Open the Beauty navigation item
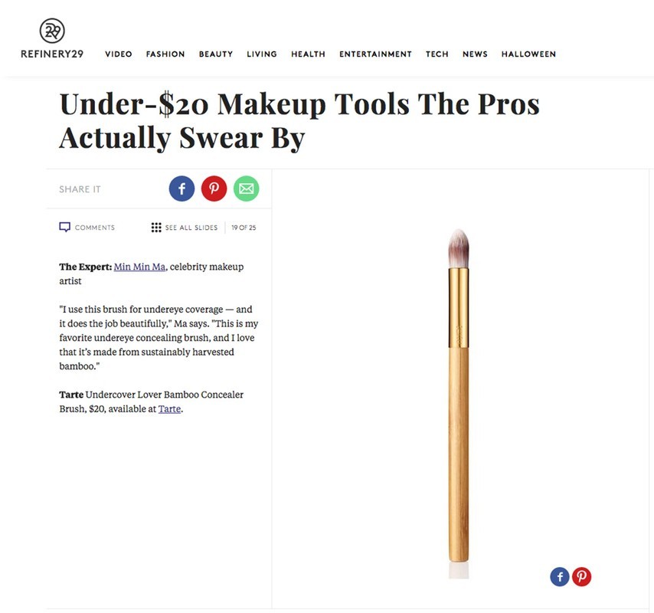This screenshot has width=654, height=613. click(216, 54)
